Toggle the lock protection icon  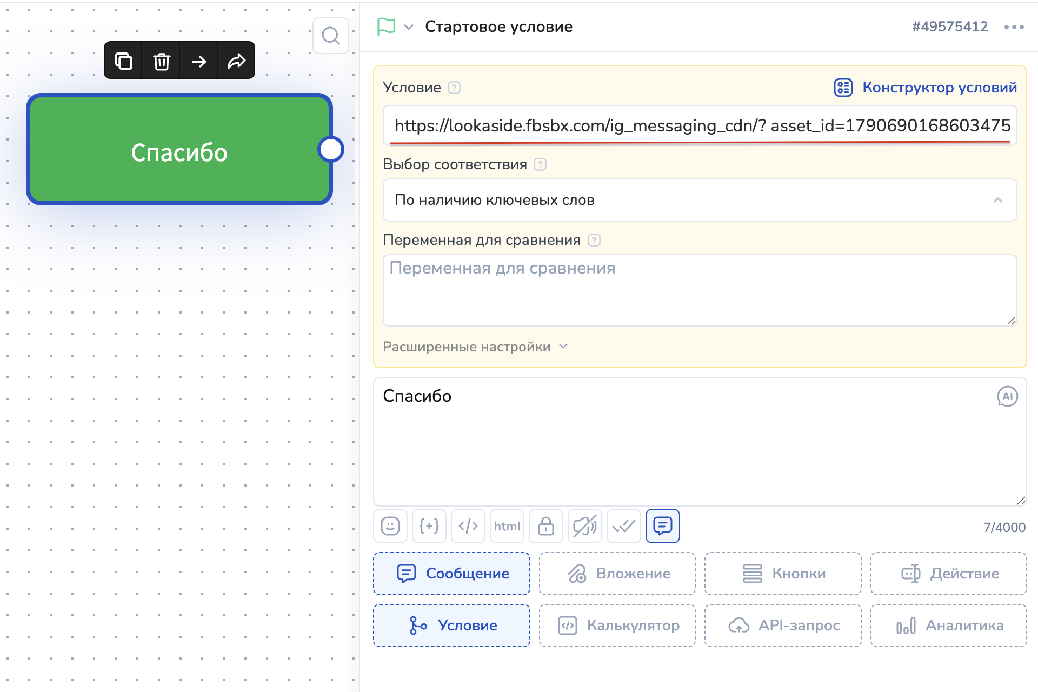(546, 526)
